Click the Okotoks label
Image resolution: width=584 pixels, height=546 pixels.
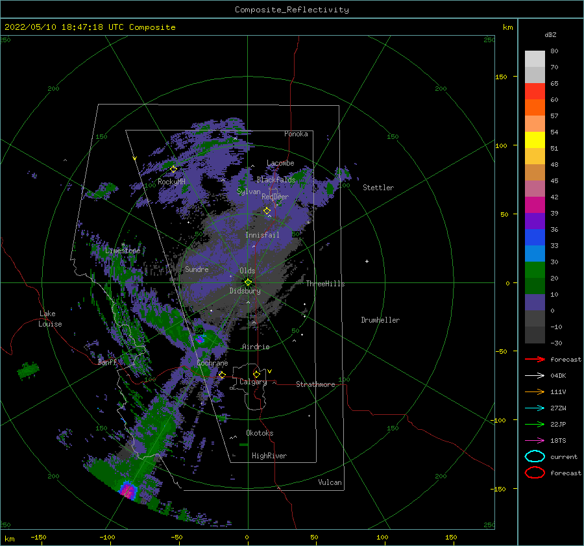[260, 433]
